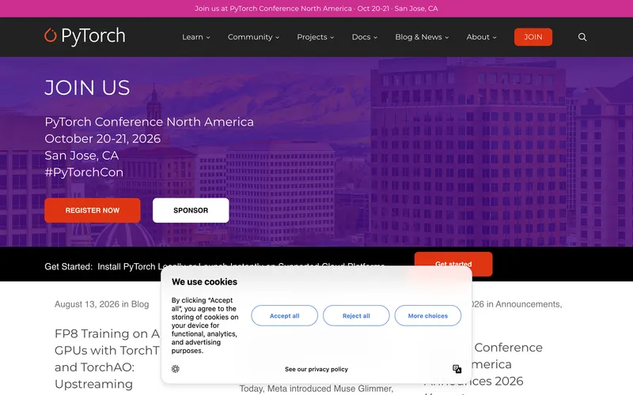This screenshot has height=395, width=633.
Task: Click the 'We use cookies' heading
Action: click(x=204, y=282)
